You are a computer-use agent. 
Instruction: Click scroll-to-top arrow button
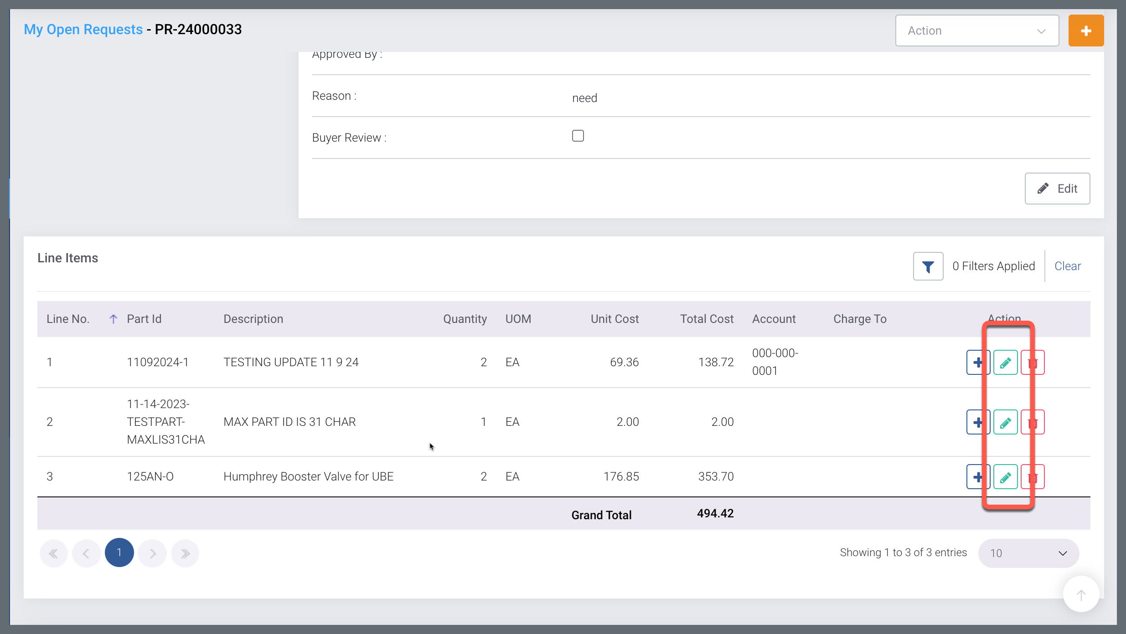[x=1081, y=594]
